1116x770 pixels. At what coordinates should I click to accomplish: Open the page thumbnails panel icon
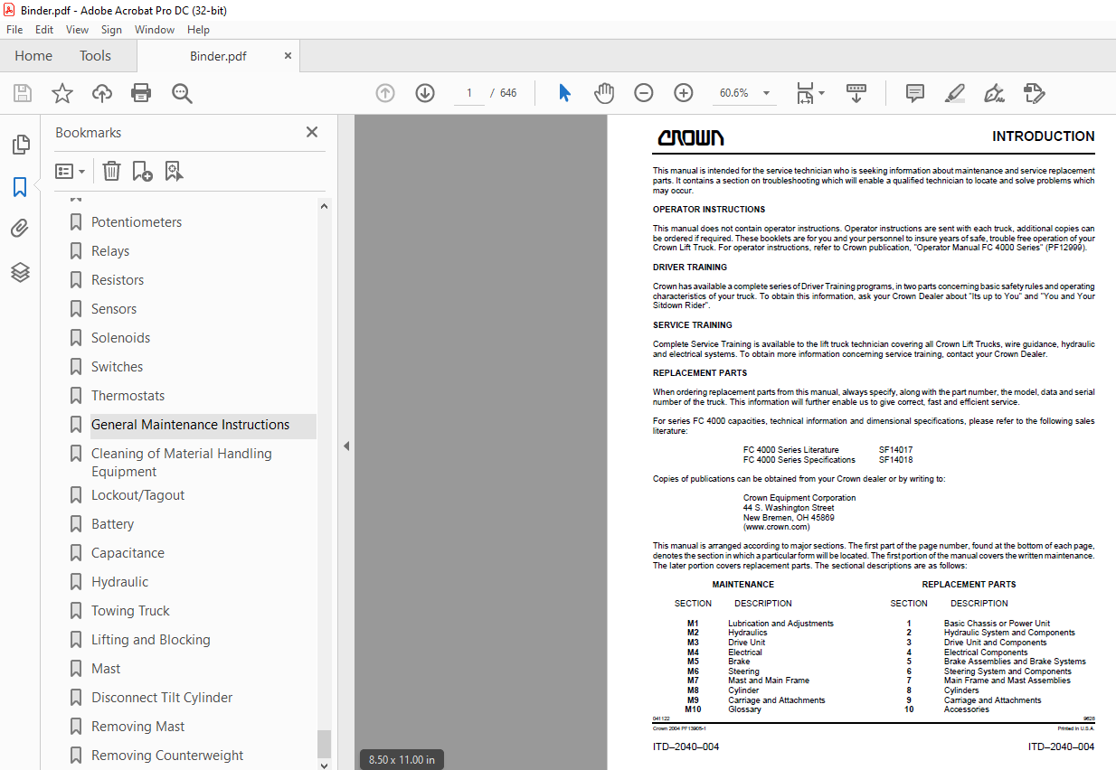click(x=20, y=145)
